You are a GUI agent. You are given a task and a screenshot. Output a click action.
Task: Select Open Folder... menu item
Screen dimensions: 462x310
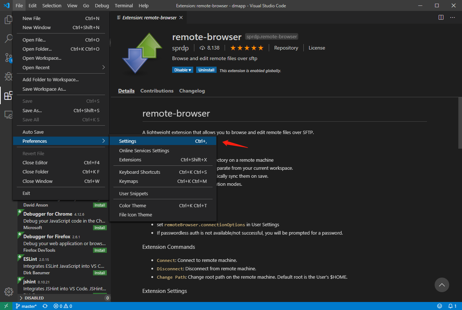(x=61, y=49)
